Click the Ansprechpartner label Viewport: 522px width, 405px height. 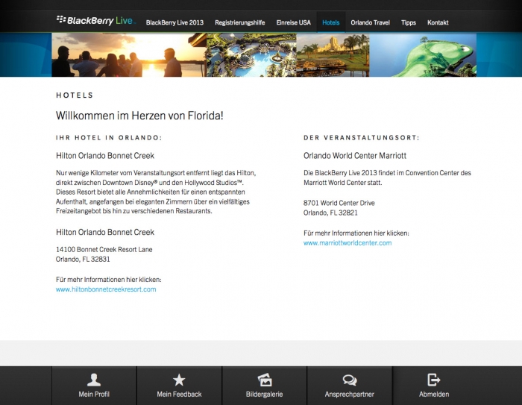click(350, 394)
